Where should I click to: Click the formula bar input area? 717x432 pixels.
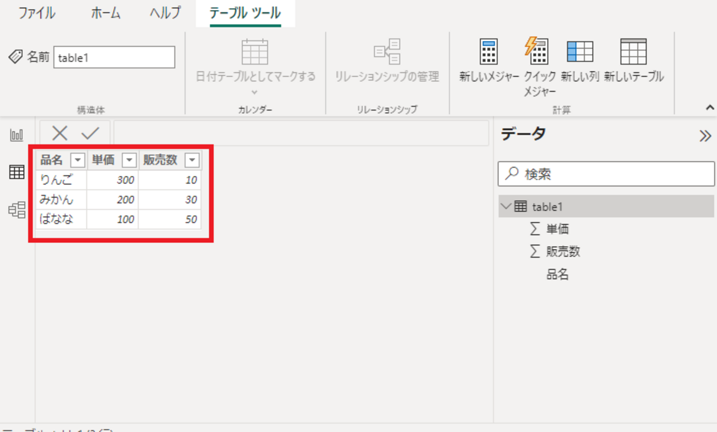pyautogui.click(x=301, y=133)
